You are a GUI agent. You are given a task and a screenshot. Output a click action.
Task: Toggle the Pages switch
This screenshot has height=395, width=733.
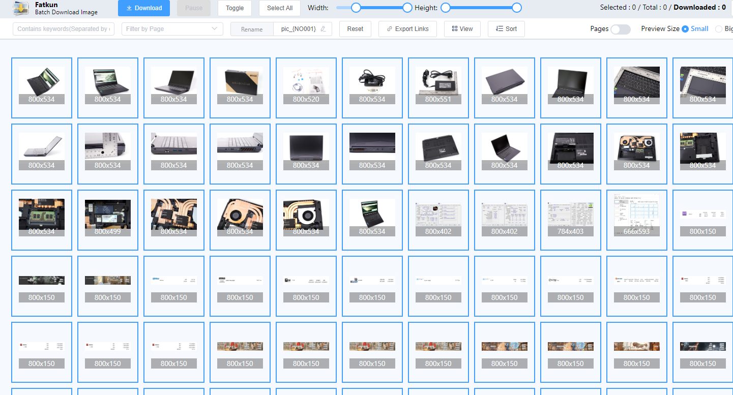(x=620, y=29)
